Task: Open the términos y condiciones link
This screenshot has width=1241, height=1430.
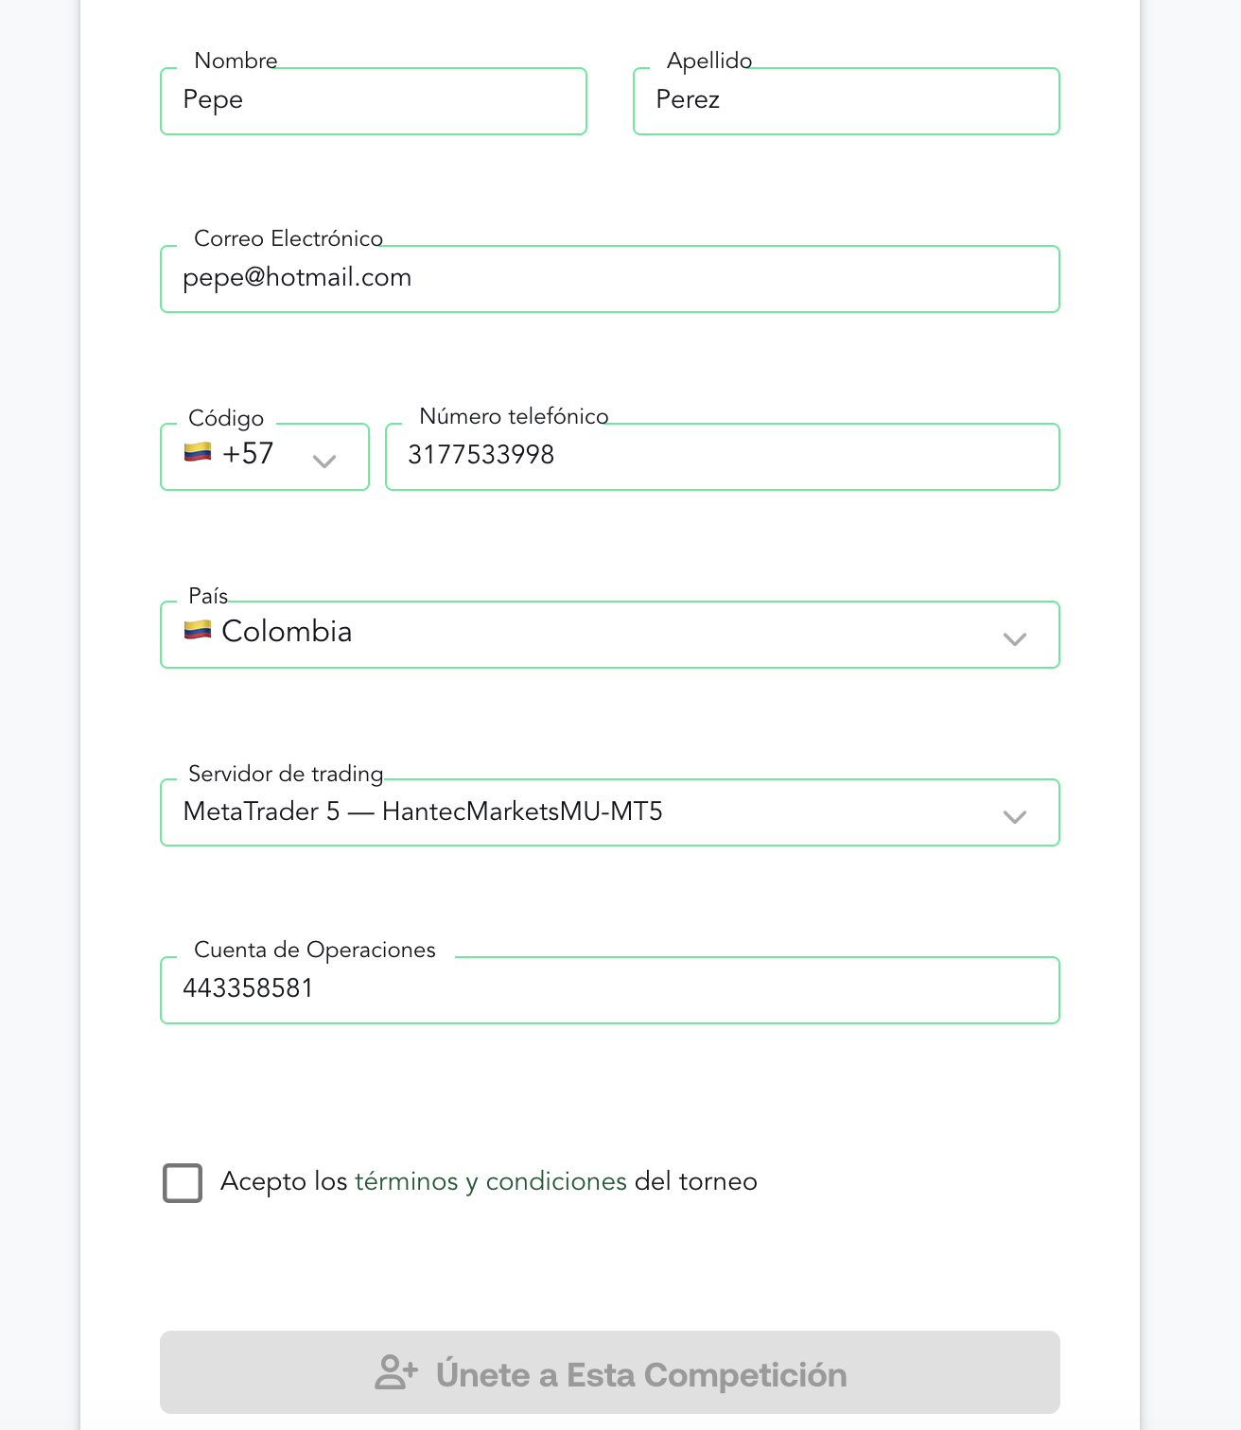Action: 490,1181
